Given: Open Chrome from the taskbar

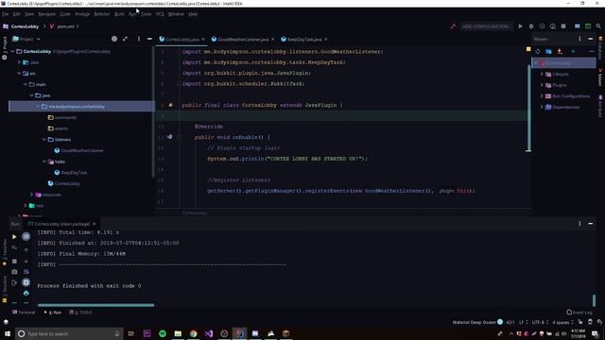Looking at the screenshot, I should [193, 333].
